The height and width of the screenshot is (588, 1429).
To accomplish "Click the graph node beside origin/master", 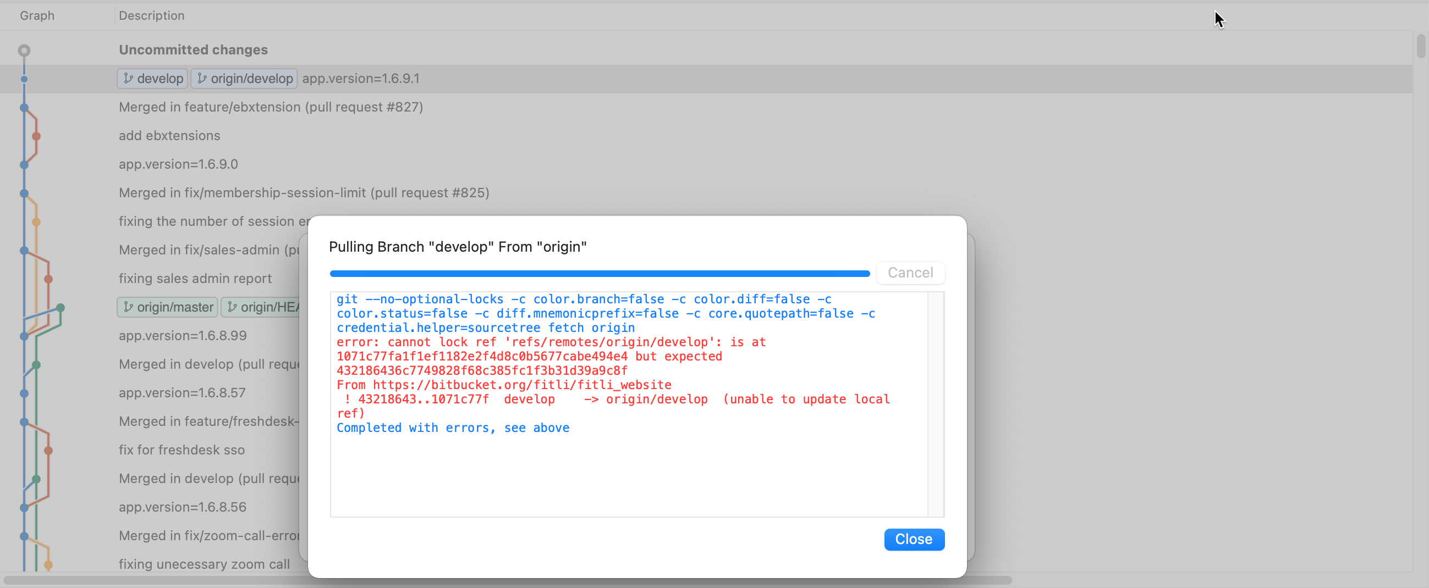I will coord(61,308).
